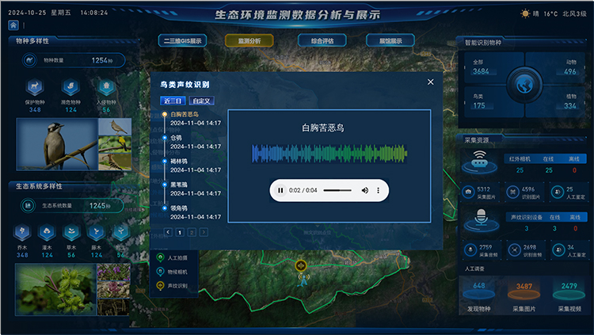The height and width of the screenshot is (335, 594).
Task: Go to the home page icon
Action: point(13,25)
